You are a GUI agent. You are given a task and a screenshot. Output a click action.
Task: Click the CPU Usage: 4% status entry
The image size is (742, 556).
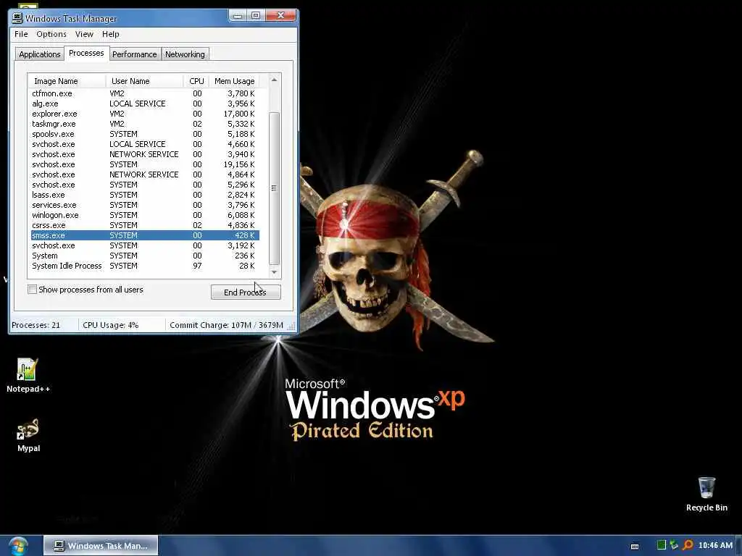pos(111,325)
